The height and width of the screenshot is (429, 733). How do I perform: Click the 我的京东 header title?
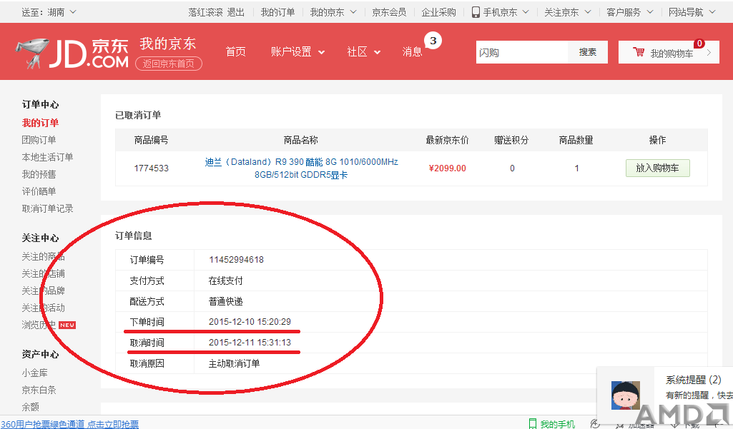click(x=168, y=44)
